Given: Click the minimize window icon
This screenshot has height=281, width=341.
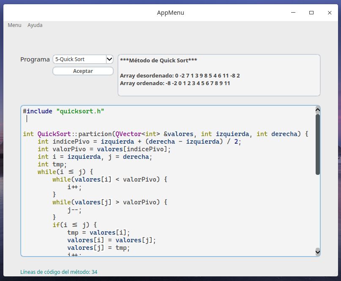Looking at the screenshot, I should click(293, 13).
